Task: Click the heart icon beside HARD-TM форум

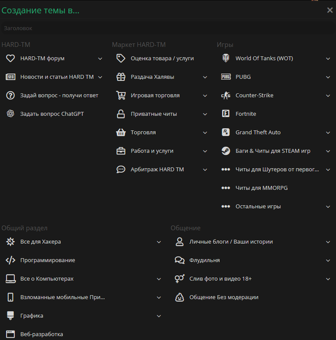Action: pos(11,58)
